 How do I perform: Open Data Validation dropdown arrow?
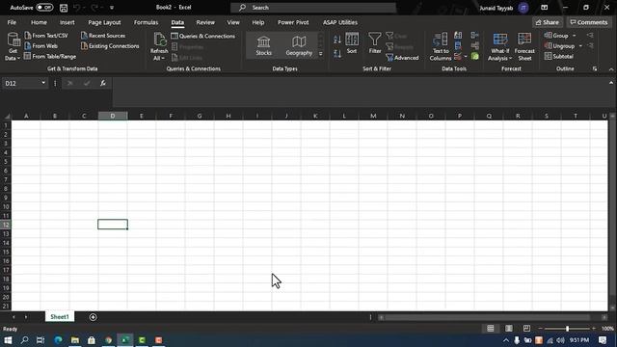click(x=466, y=57)
